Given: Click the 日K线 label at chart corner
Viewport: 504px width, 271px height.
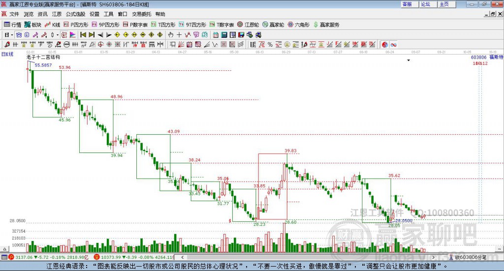Looking at the screenshot, I should coord(7,54).
